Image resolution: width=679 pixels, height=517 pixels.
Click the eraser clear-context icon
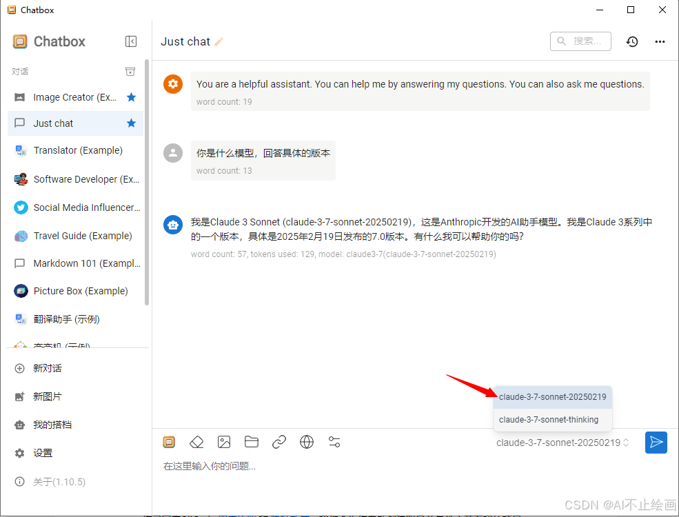tap(196, 442)
